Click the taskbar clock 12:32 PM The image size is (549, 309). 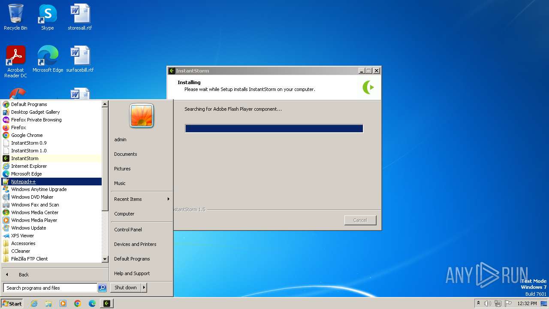tap(527, 303)
